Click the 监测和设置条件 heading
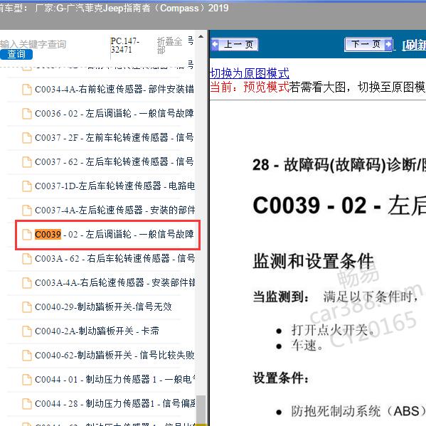 (x=314, y=261)
